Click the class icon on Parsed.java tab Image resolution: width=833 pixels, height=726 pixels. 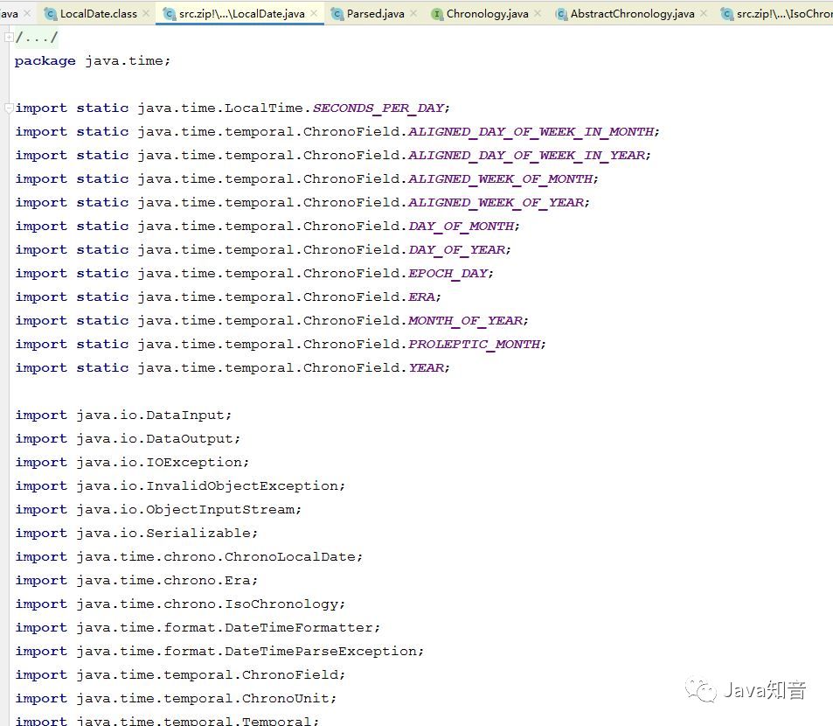pyautogui.click(x=337, y=14)
